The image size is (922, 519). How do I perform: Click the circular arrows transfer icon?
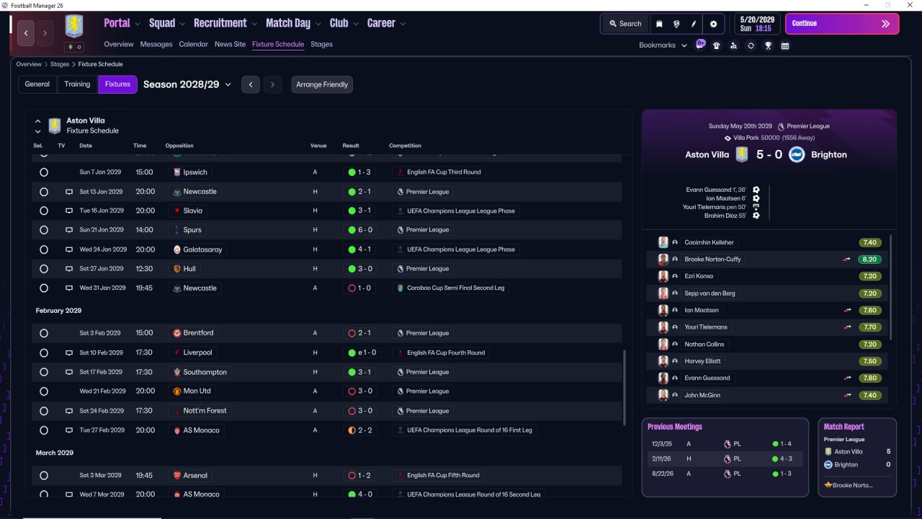click(x=751, y=45)
